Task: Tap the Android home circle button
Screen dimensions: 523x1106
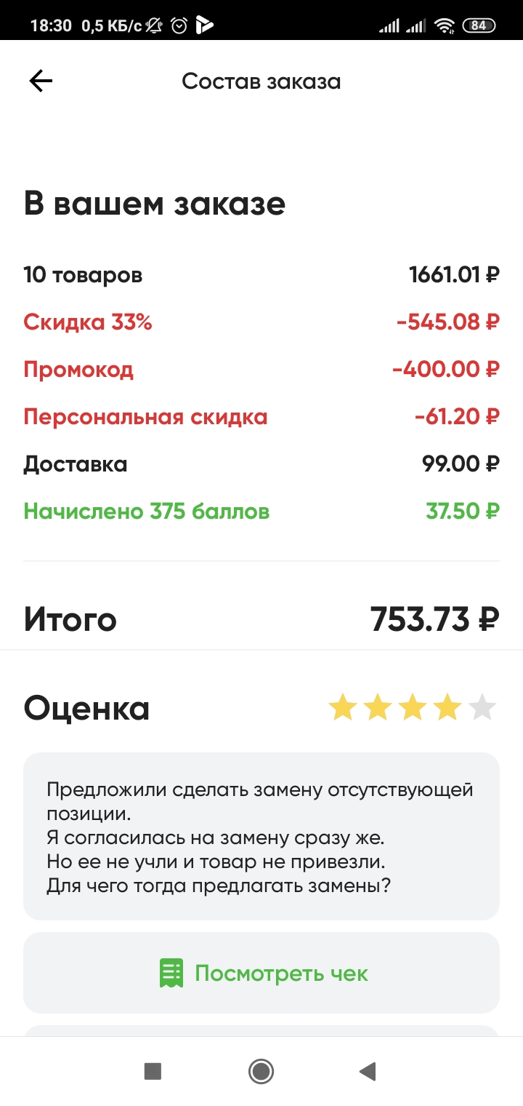Action: (261, 1071)
